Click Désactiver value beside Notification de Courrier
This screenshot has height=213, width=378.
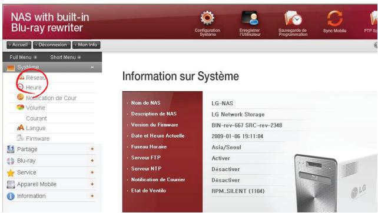click(x=226, y=180)
